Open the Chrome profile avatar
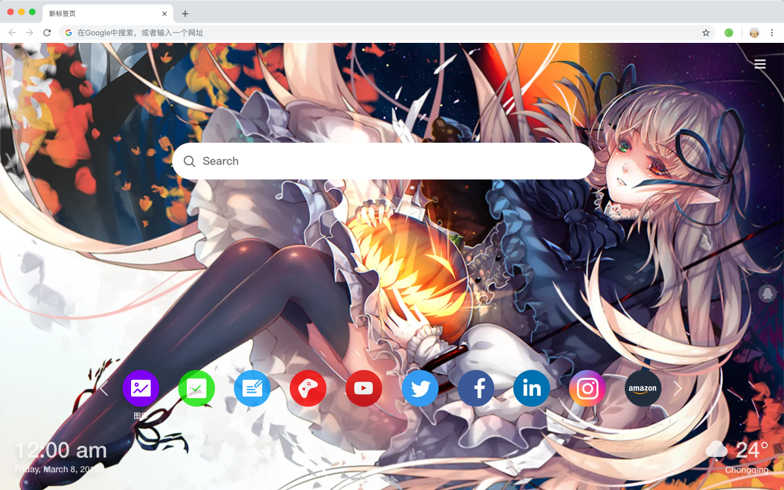Screen dimensions: 784x490 [754, 32]
